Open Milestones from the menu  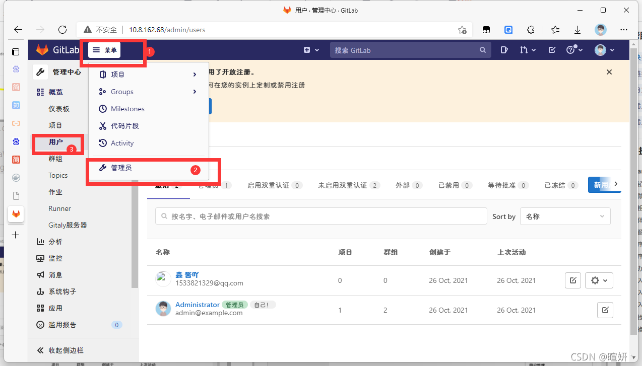pyautogui.click(x=148, y=109)
